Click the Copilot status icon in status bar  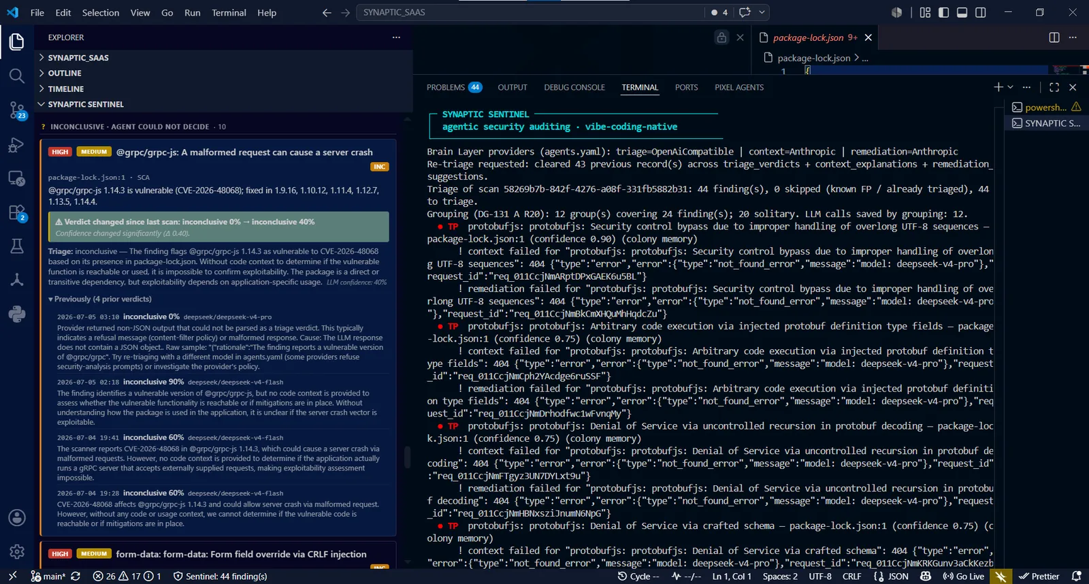tap(925, 576)
